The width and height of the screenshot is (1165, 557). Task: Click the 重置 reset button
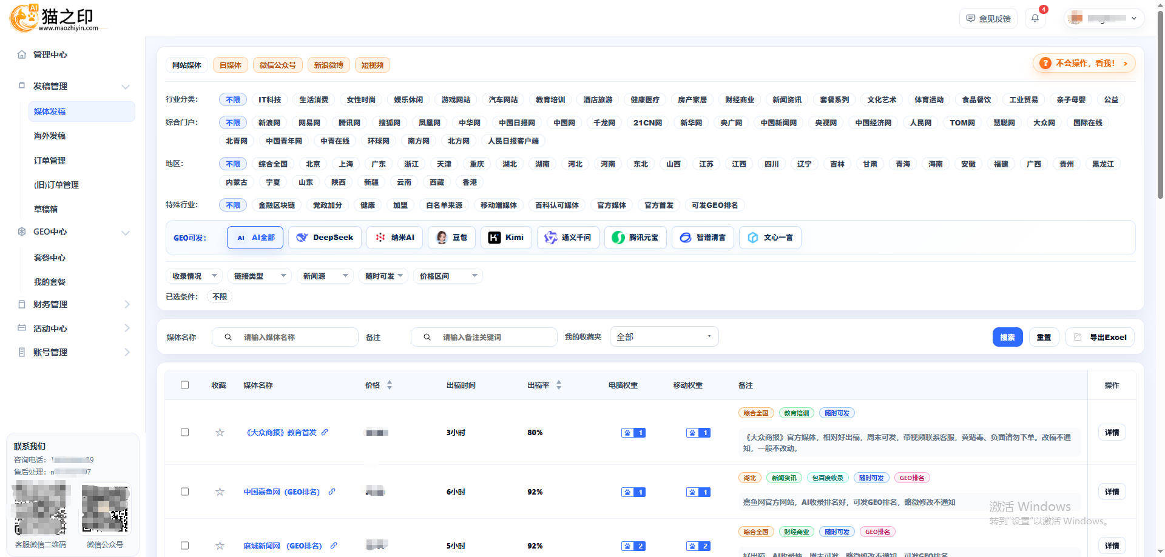[1044, 337]
